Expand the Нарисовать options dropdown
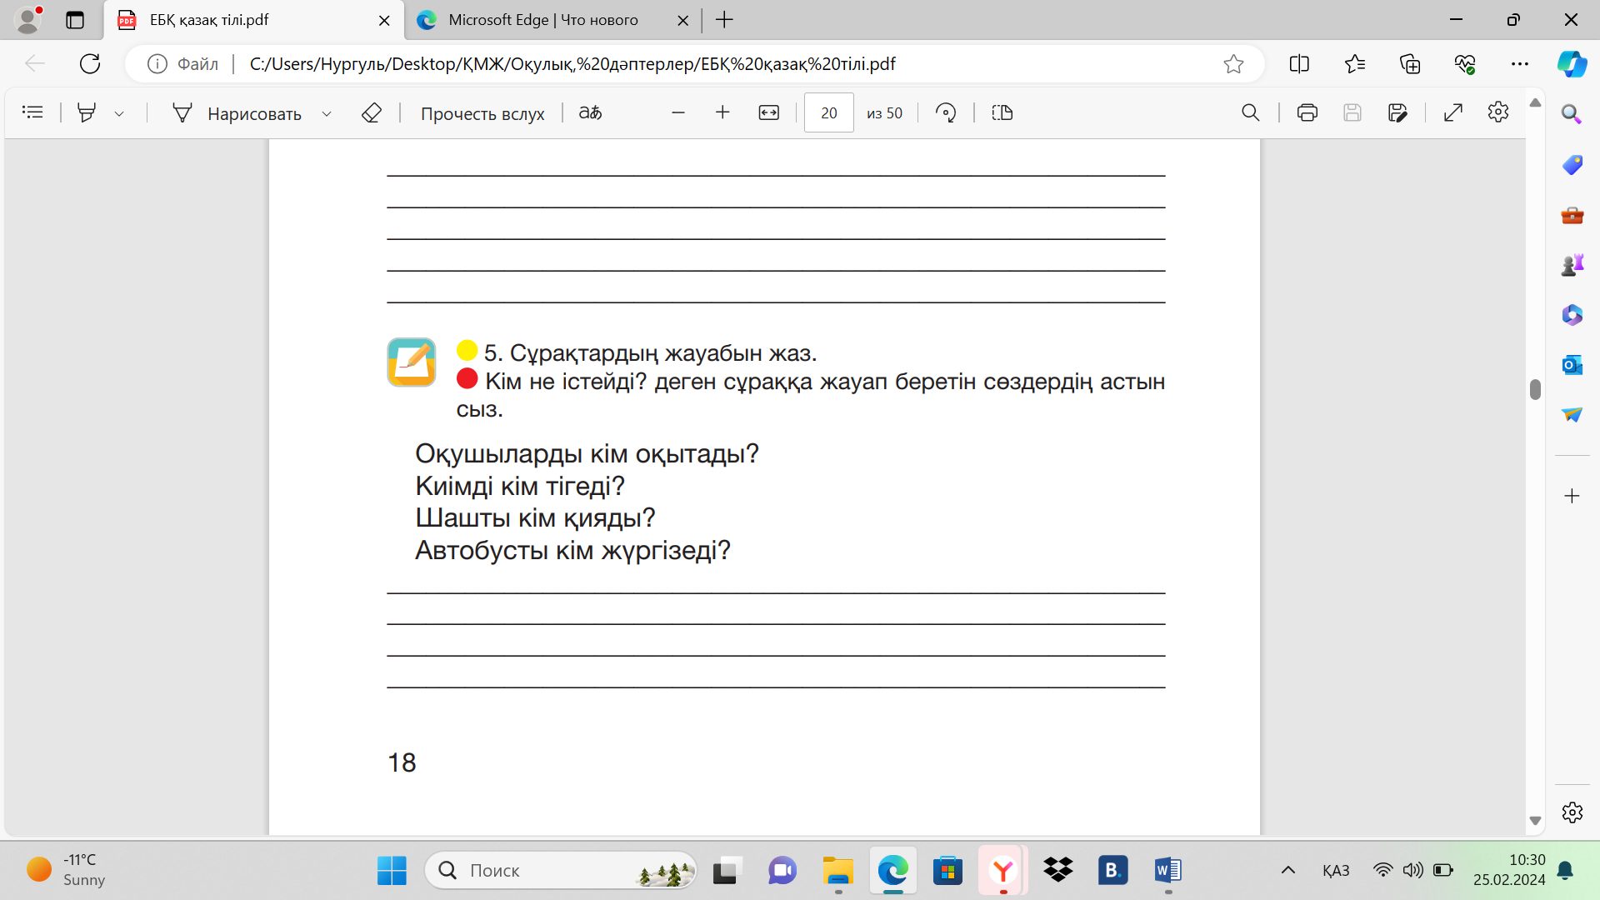The width and height of the screenshot is (1600, 900). point(327,113)
